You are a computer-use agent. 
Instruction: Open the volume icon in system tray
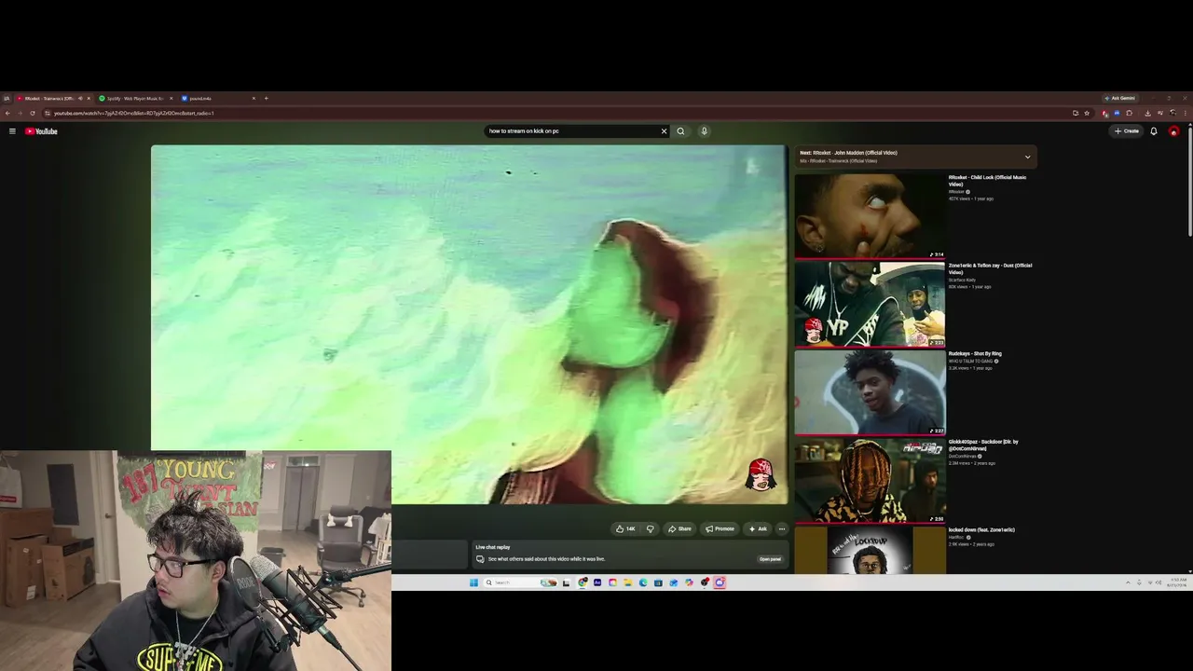coord(1159,582)
